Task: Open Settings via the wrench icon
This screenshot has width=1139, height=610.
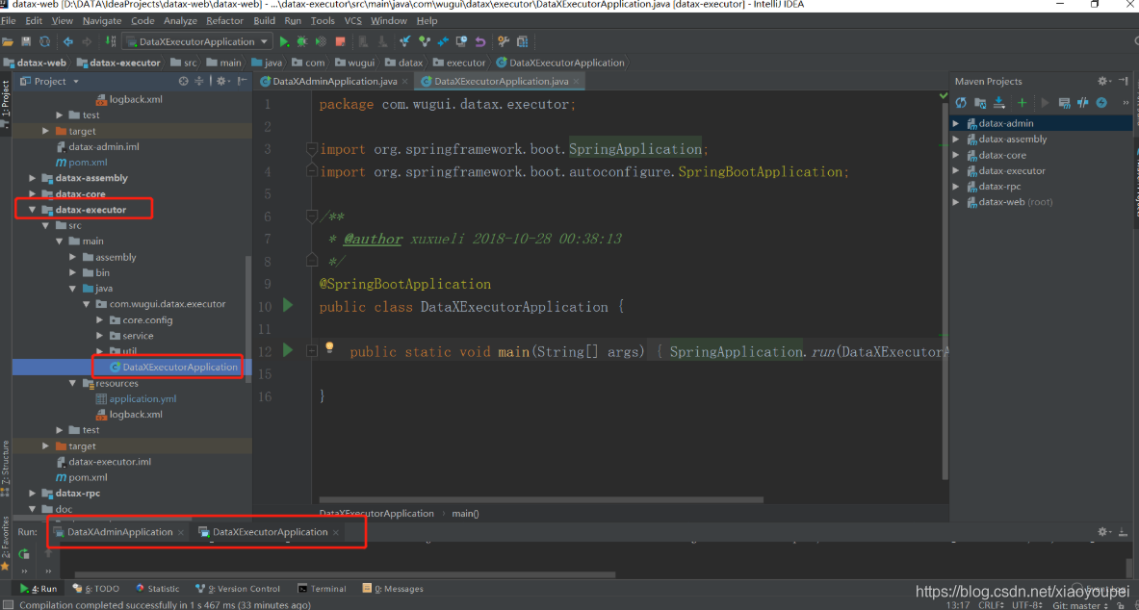Action: [504, 42]
